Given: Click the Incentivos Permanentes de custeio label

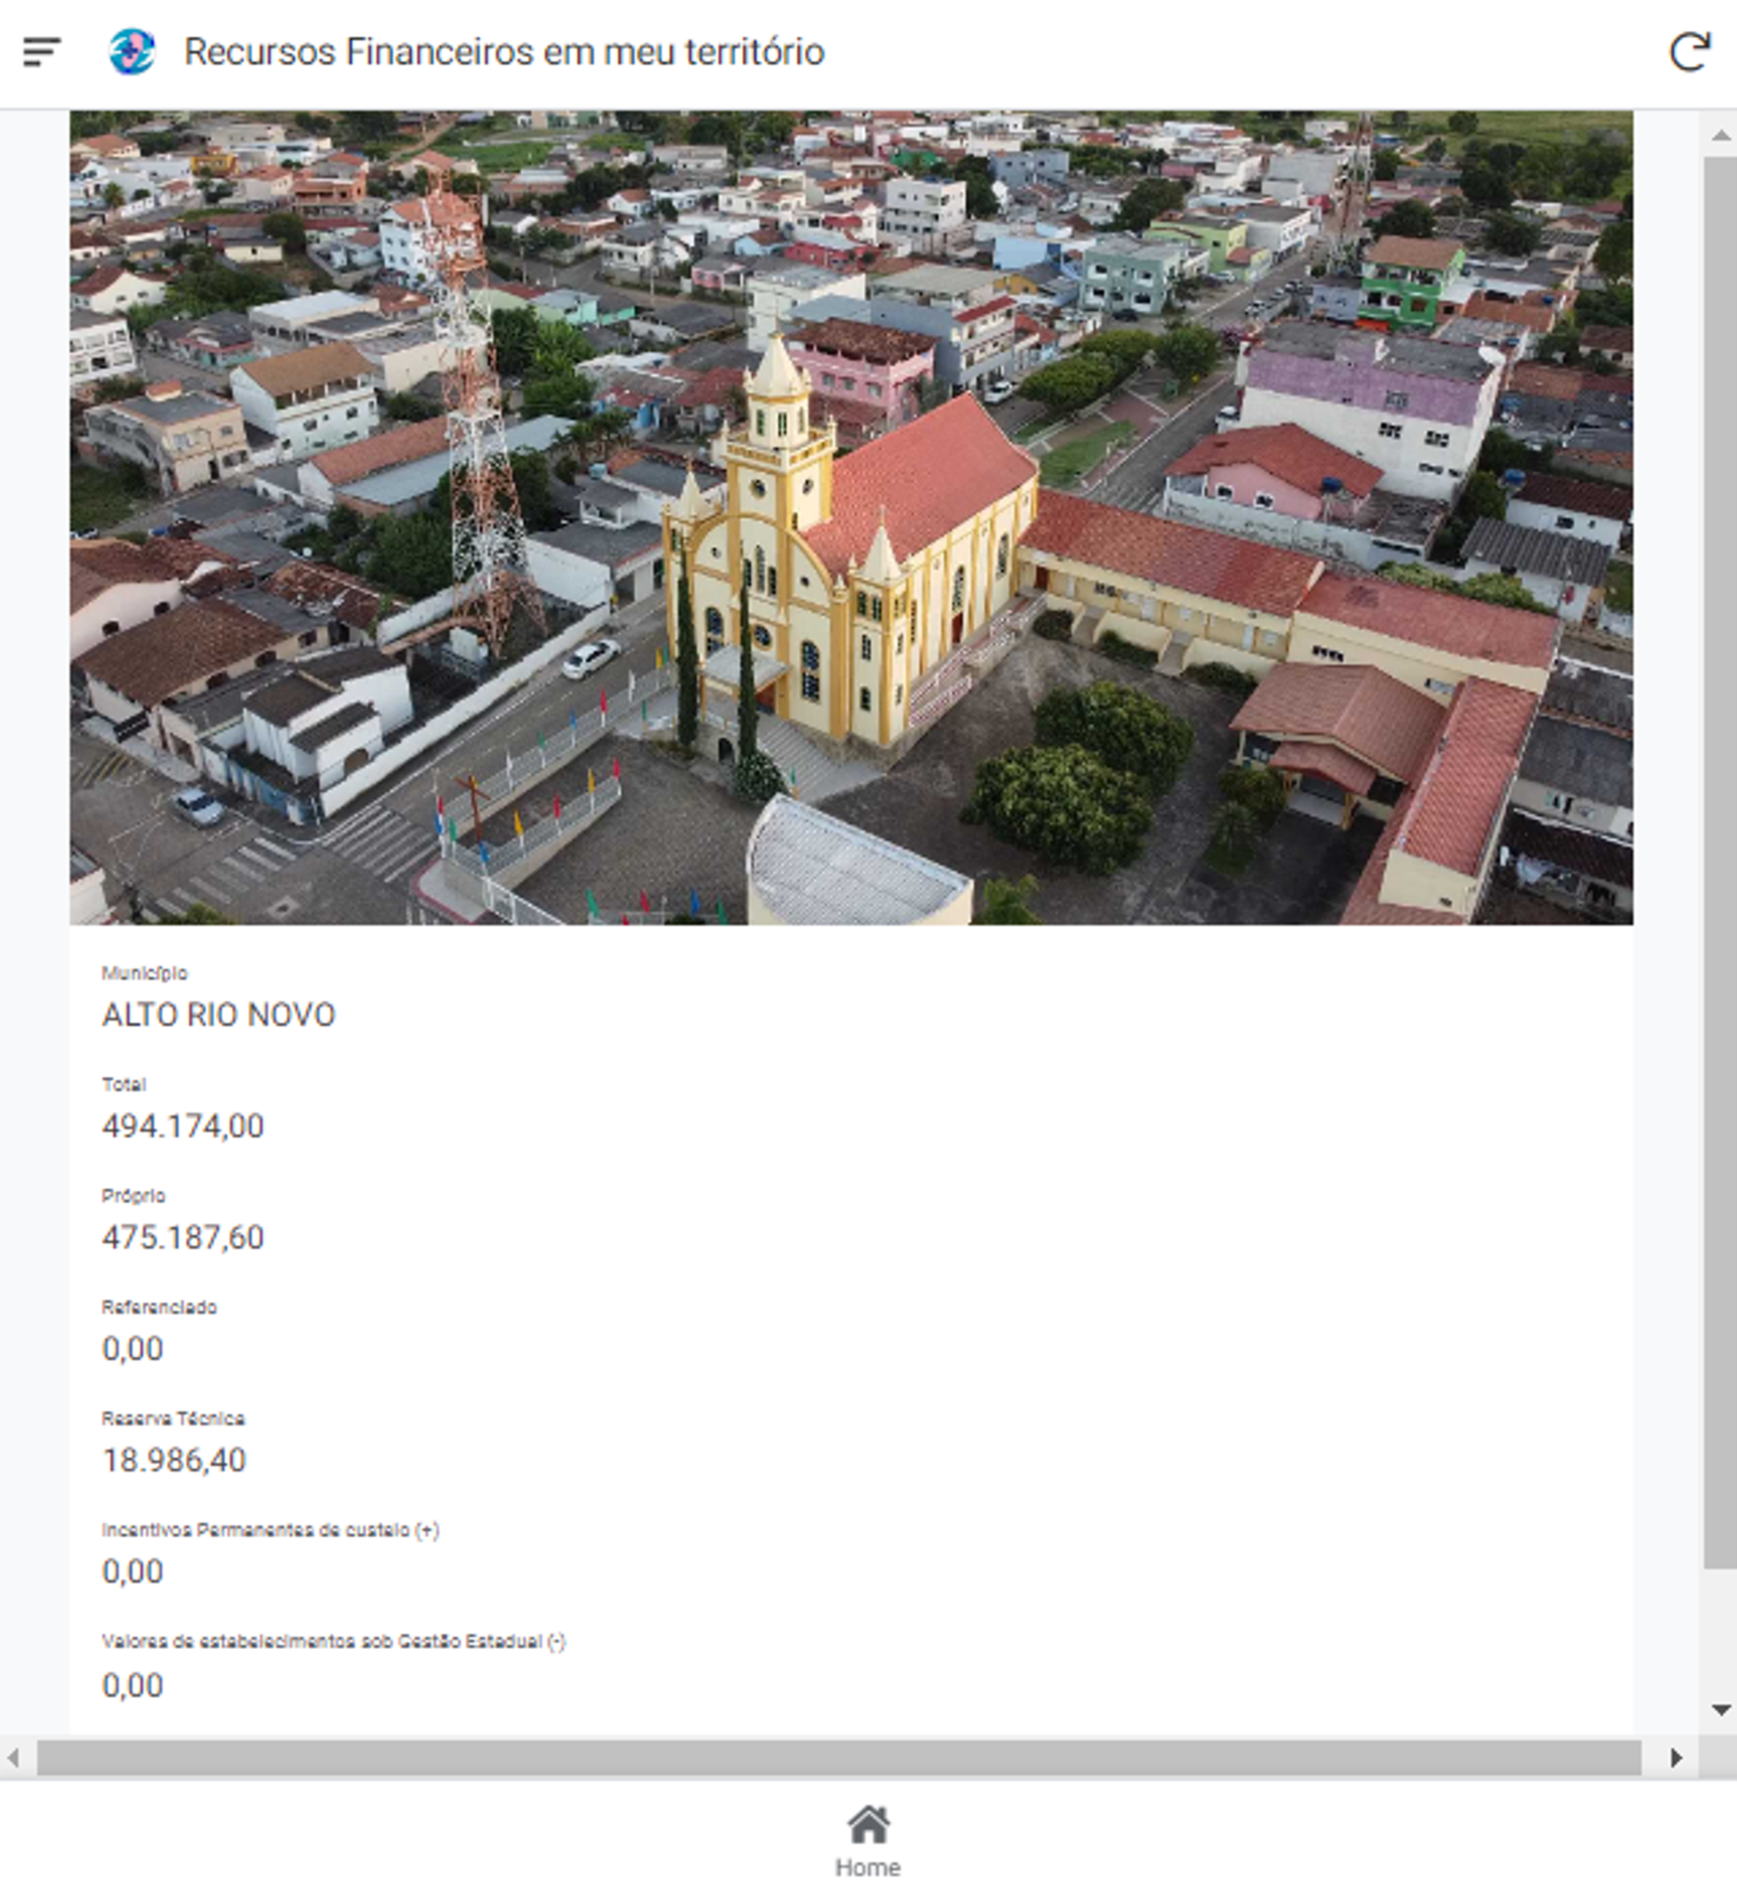Looking at the screenshot, I should coord(270,1529).
